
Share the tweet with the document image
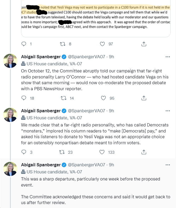144,44
